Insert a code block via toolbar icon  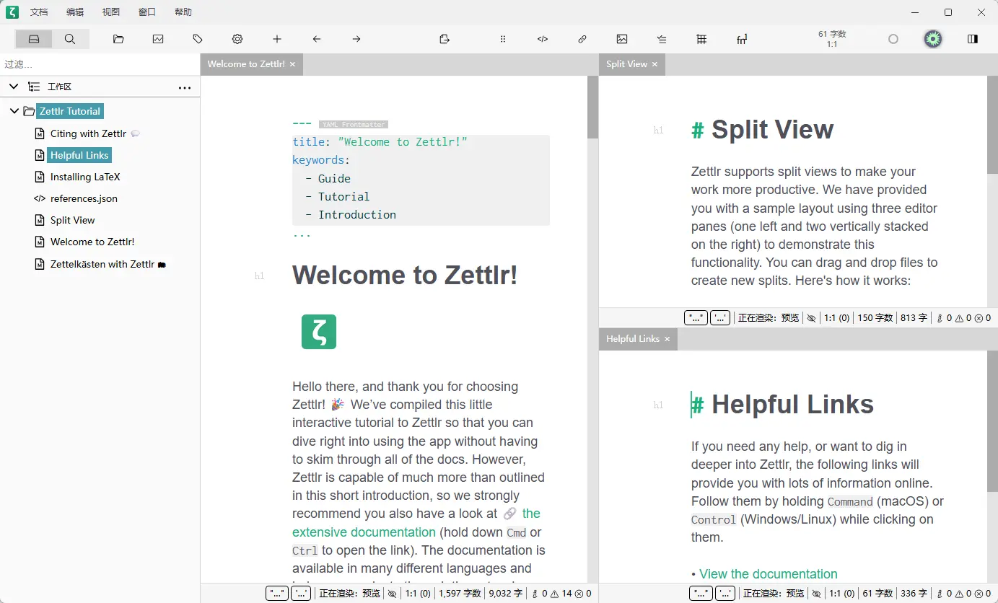[x=543, y=39]
